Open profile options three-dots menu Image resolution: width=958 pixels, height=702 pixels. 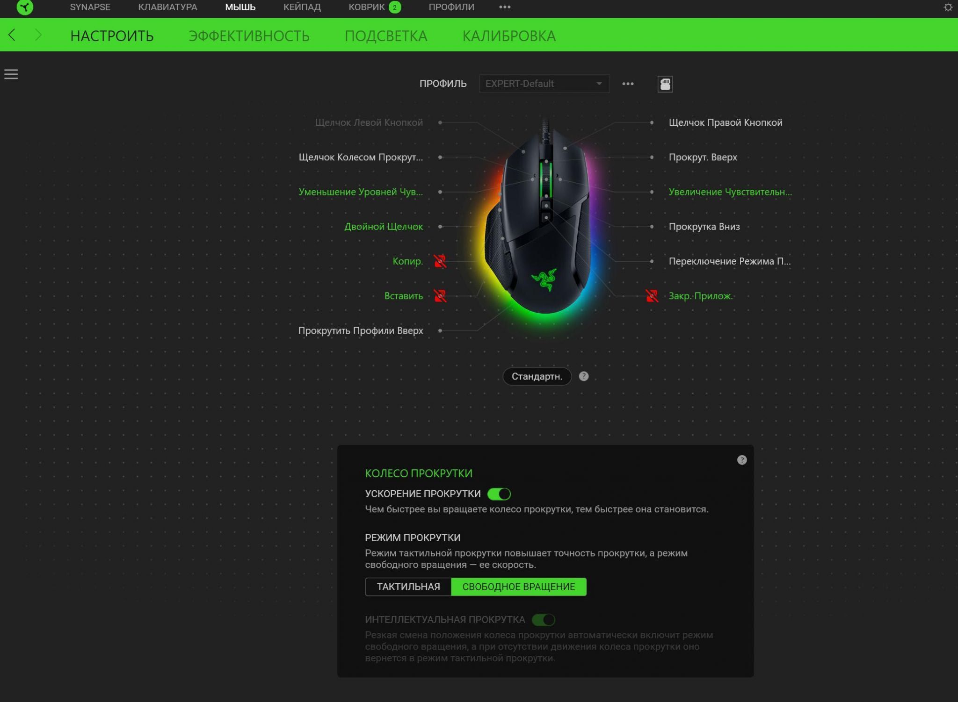point(628,84)
